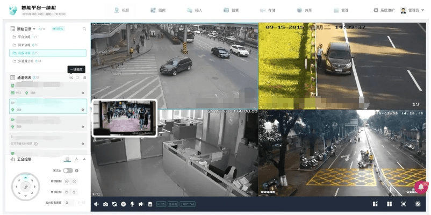Click the 云台控制速度 input field
The height and width of the screenshot is (215, 431).
69,203
